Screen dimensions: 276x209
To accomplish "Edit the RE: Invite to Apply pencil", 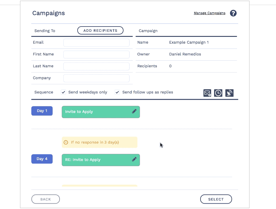I will (x=134, y=159).
